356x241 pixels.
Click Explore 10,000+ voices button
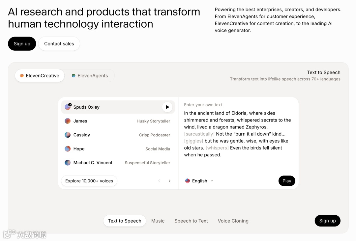[x=89, y=181]
